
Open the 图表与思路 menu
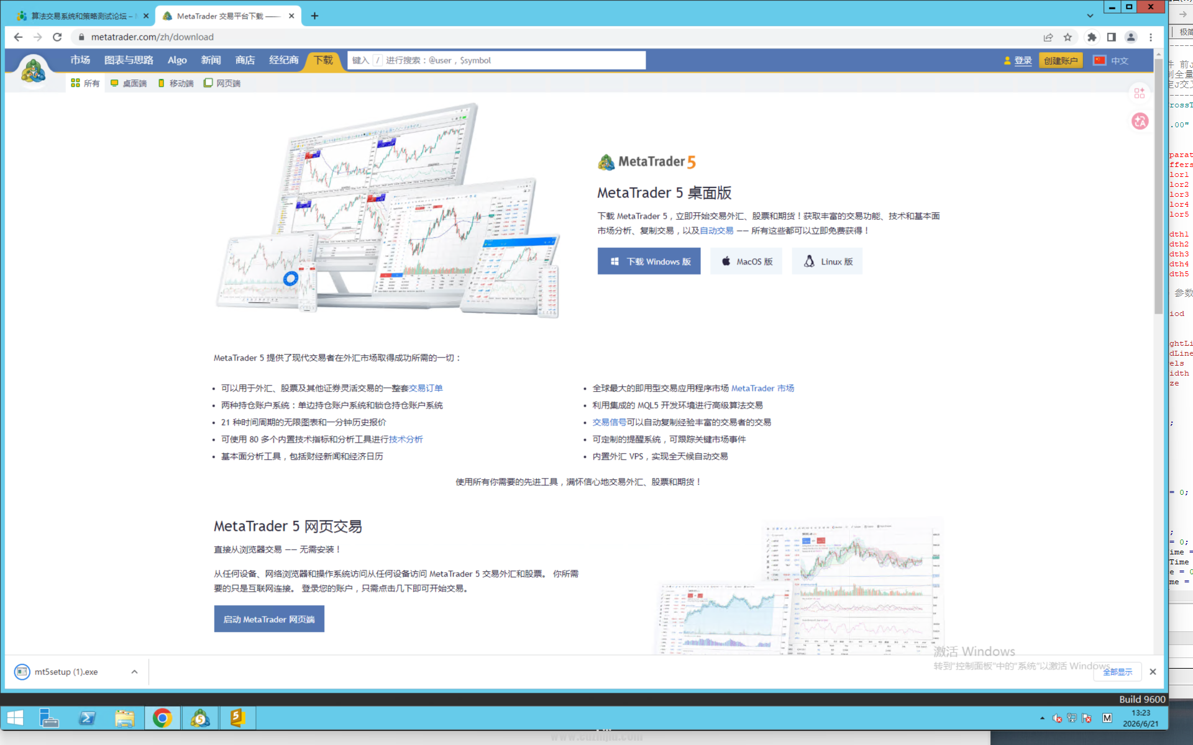click(x=129, y=60)
